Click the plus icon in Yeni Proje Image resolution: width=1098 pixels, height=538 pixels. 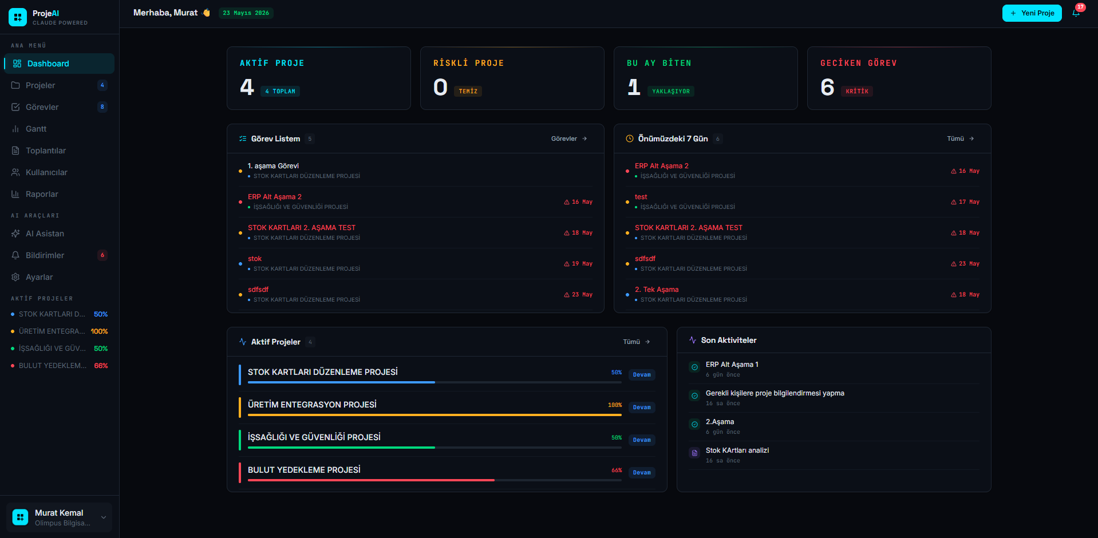(1013, 13)
